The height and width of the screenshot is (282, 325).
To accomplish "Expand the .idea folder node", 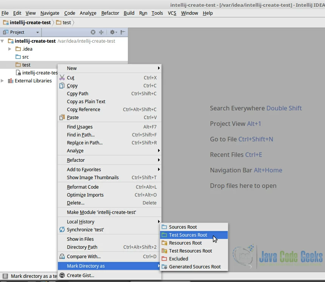I will click(10, 49).
